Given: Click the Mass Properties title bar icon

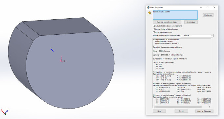Looking at the screenshot, I should pos(148,8).
